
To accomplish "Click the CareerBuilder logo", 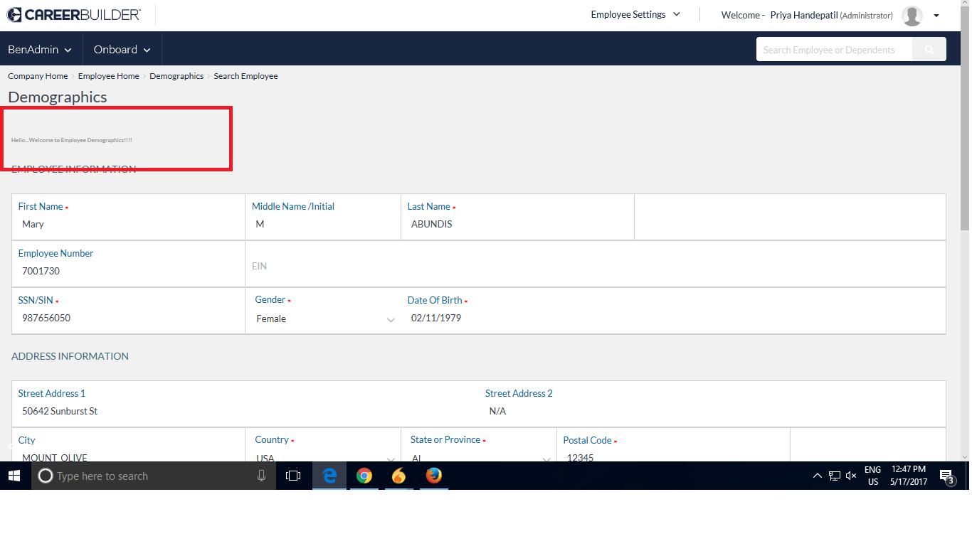I will point(74,15).
